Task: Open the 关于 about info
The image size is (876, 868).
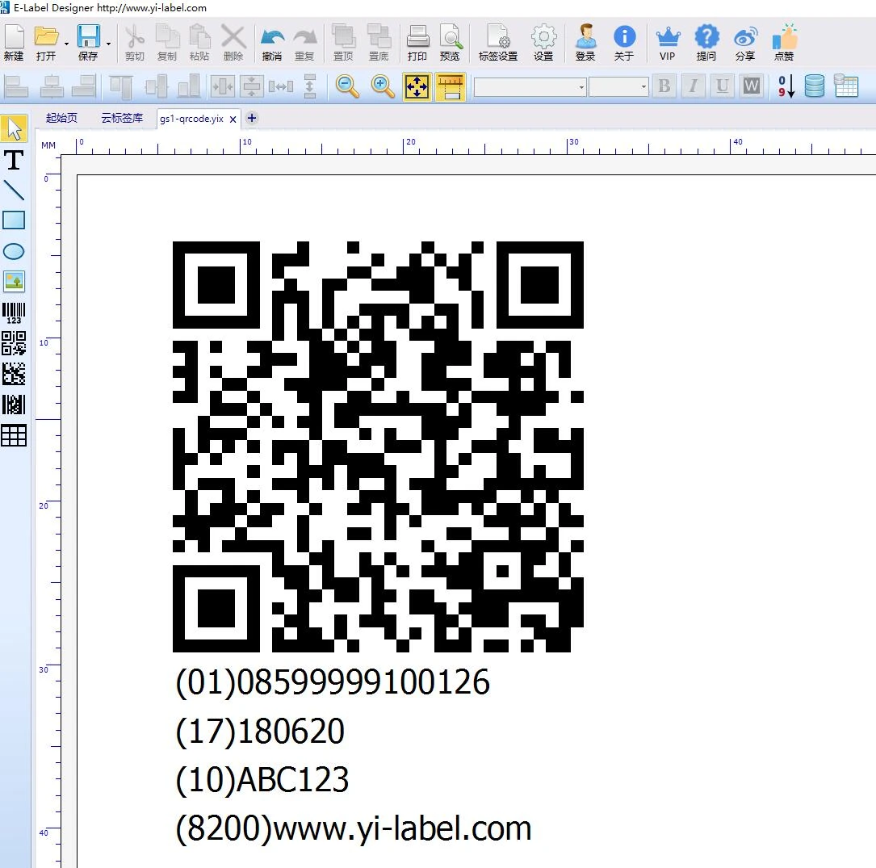Action: click(x=624, y=43)
